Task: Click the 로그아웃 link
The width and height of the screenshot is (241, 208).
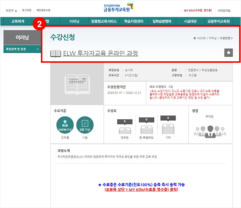Action: [26, 10]
